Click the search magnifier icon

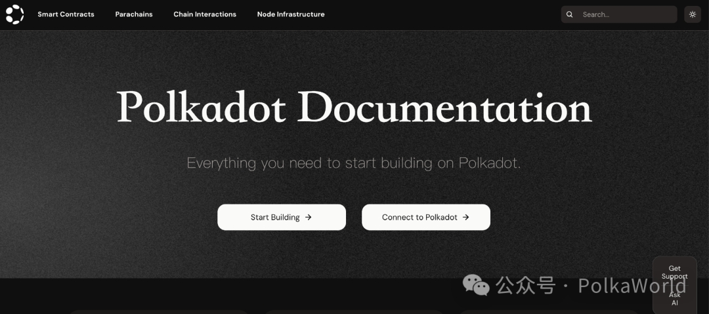(x=570, y=14)
